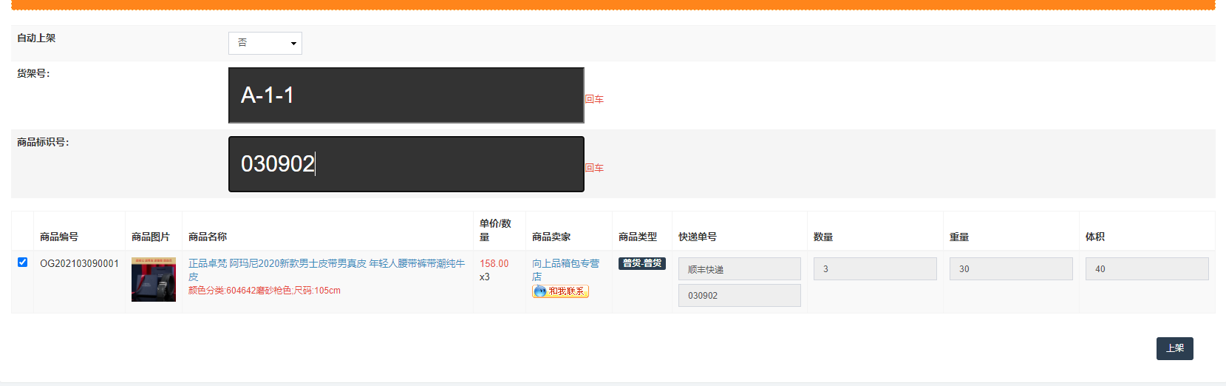The image size is (1226, 386).
Task: Click the order number OG202103090001 text
Action: tap(79, 263)
